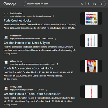
Task: Click the 'Herrschners' site name
Action: point(16,36)
